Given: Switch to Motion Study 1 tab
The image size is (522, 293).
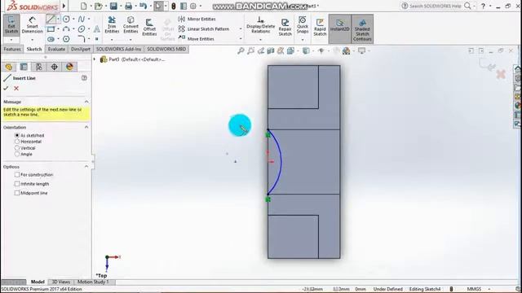Looking at the screenshot, I should pos(93,282).
